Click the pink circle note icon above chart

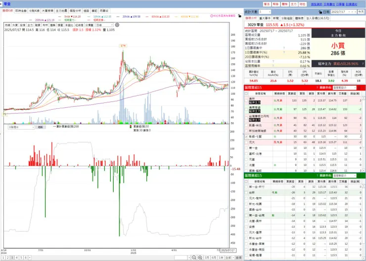pos(212,16)
